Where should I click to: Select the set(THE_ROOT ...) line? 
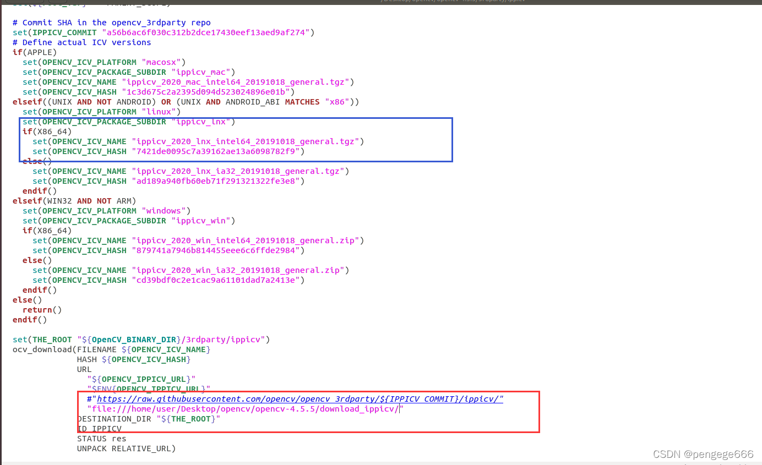coord(141,340)
